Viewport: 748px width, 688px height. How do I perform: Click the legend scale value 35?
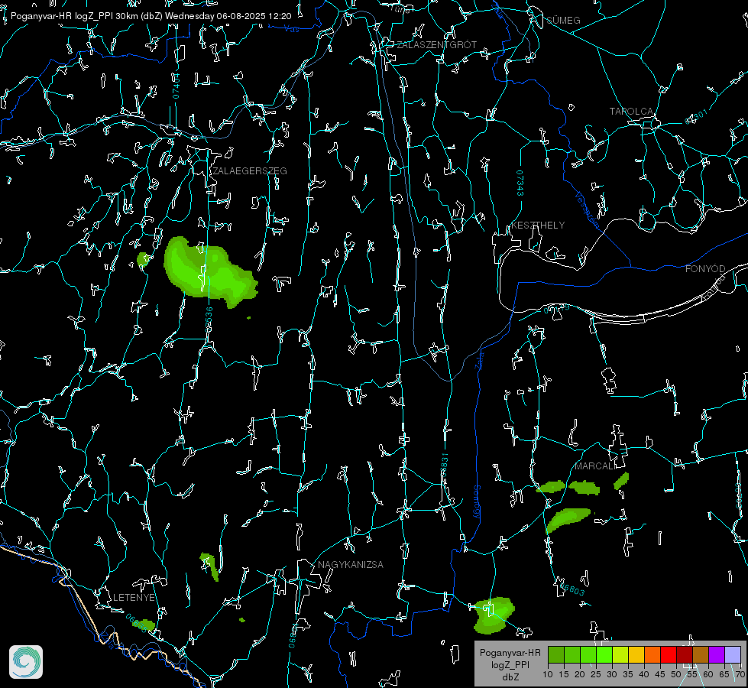pos(628,674)
